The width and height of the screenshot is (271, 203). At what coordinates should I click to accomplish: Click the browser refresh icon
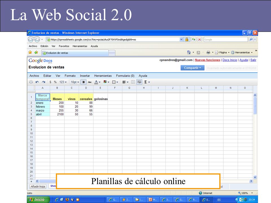[194, 39]
